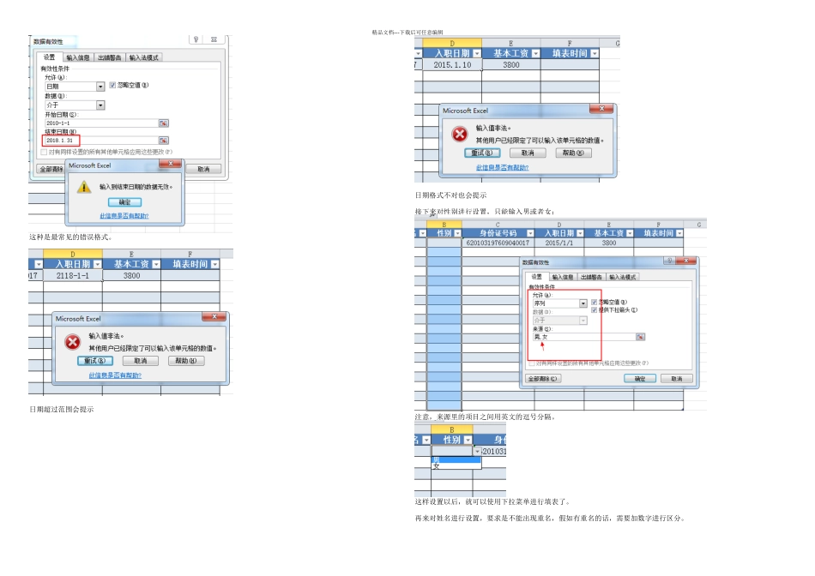Open 基本工资 filter arrow in sheet with 2015.1.10
This screenshot has width=815, height=576.
point(535,53)
